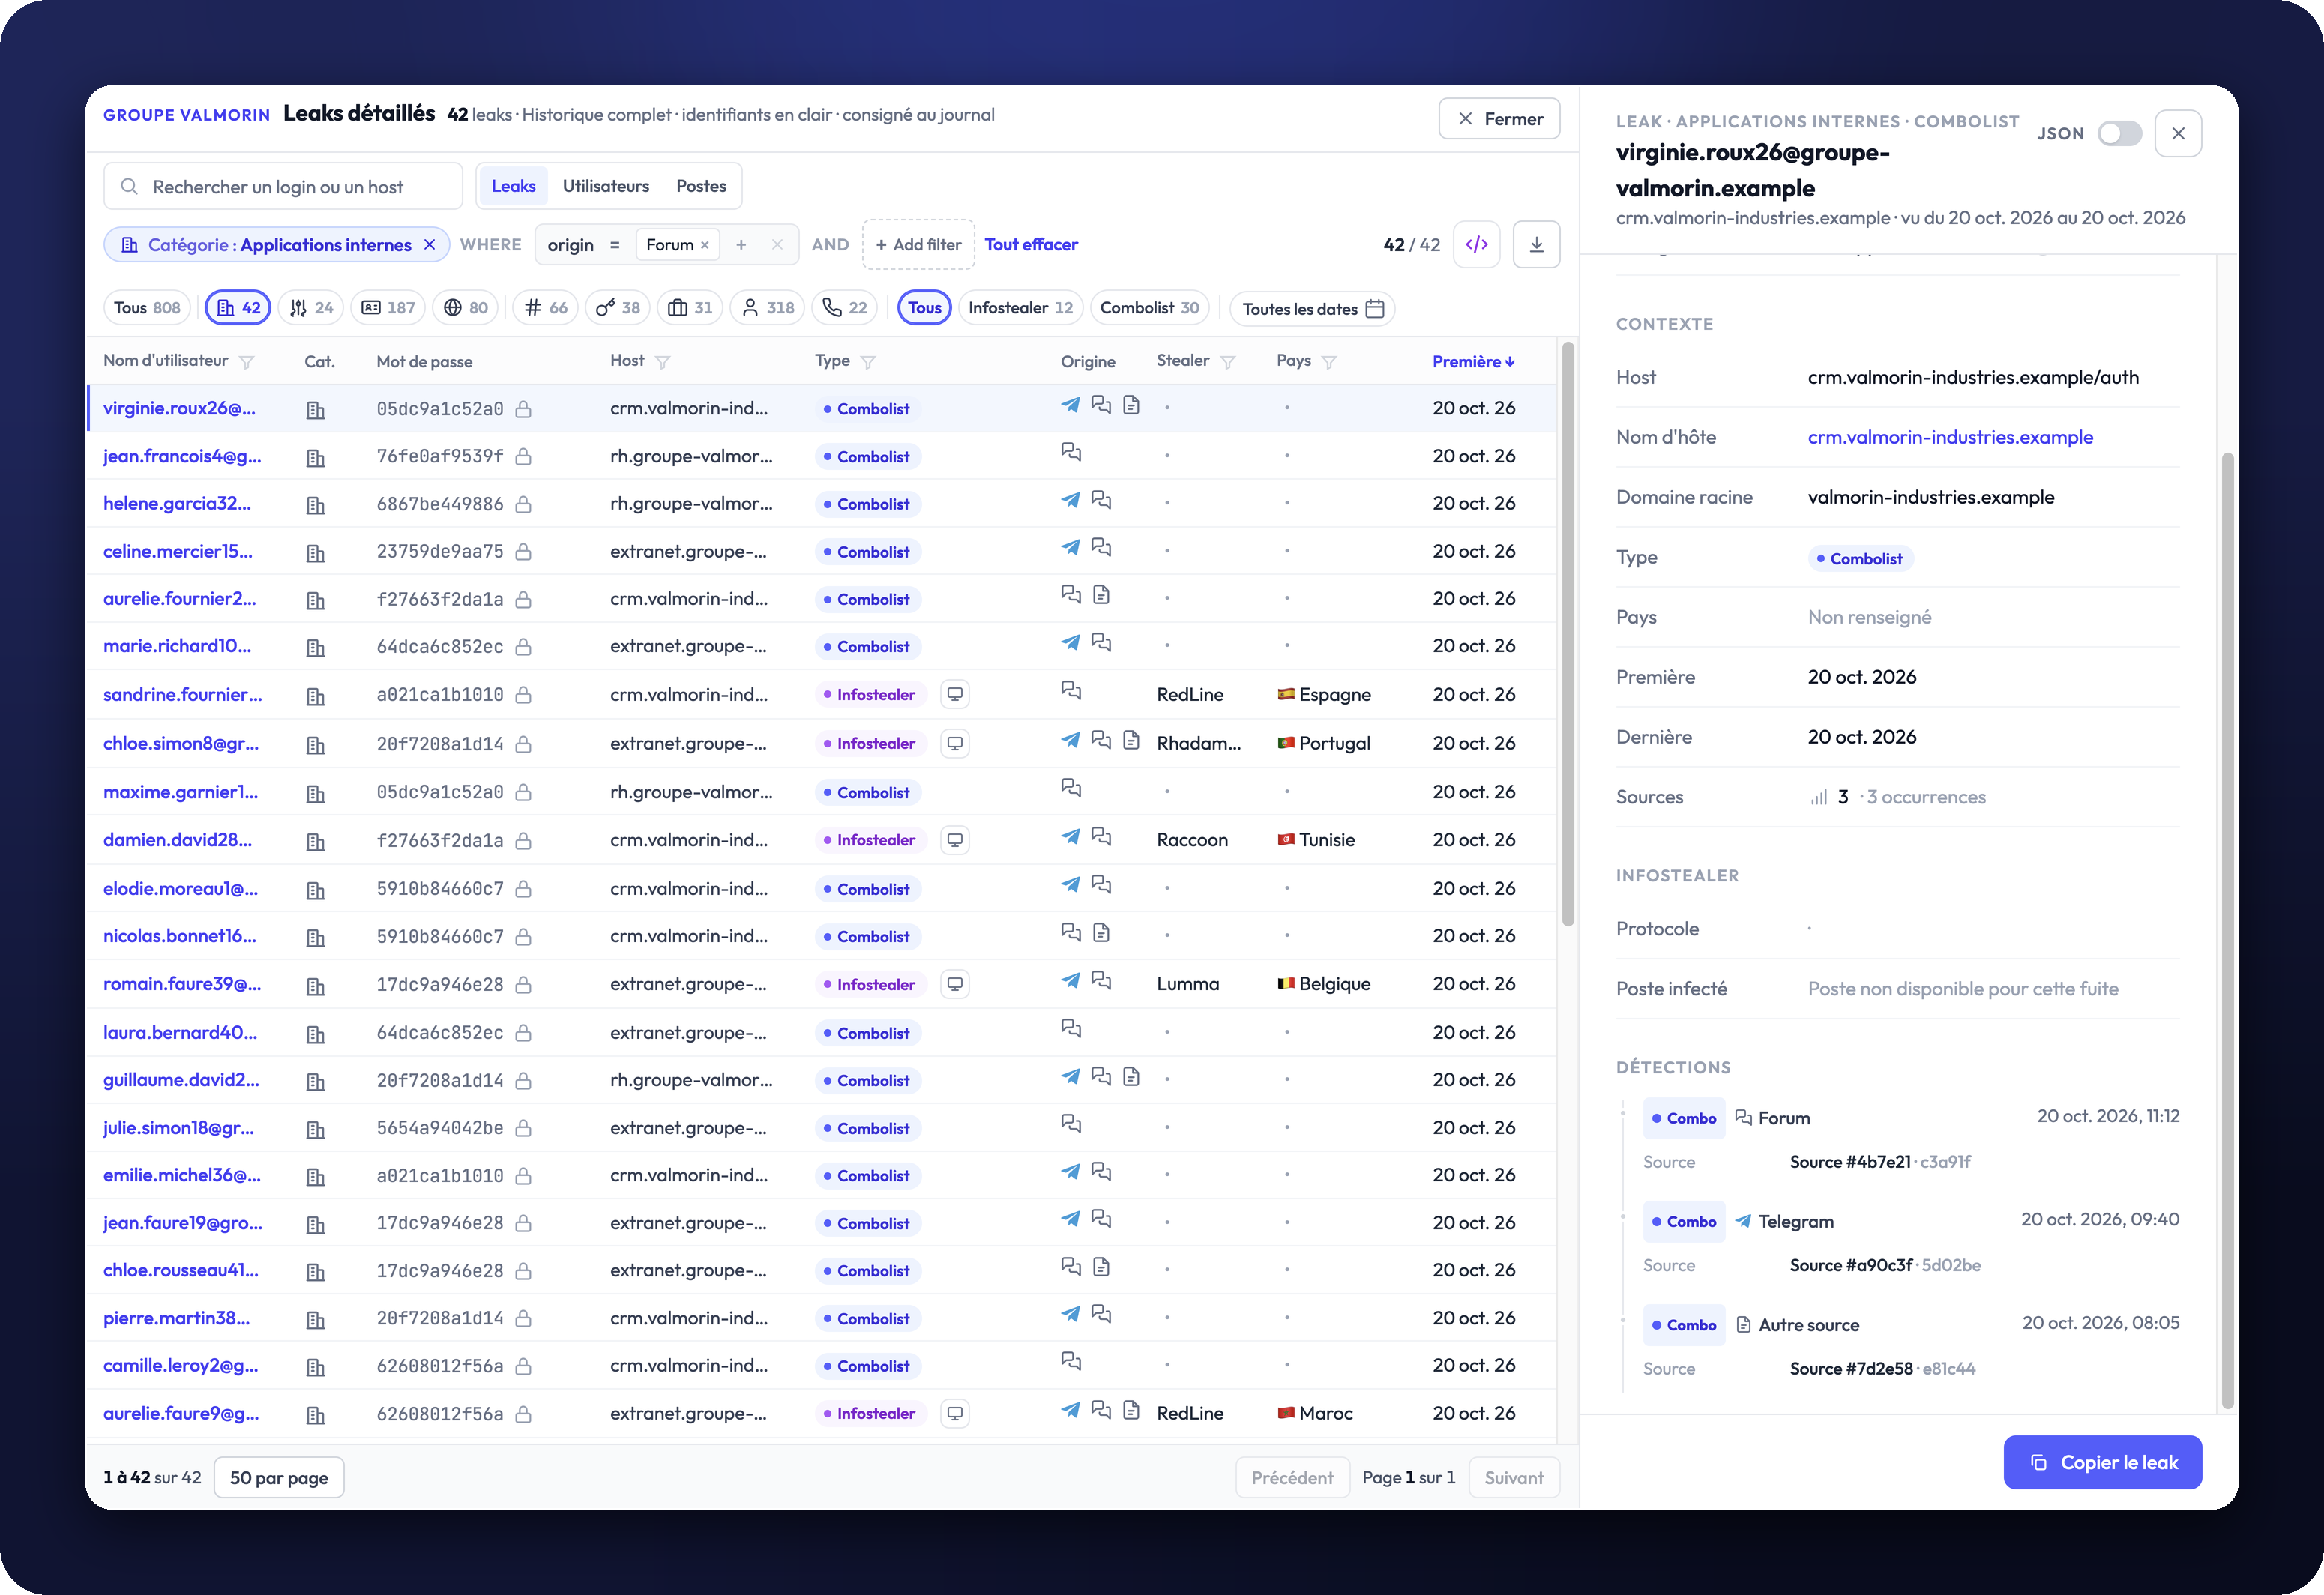
Task: Focus the login or host search field
Action: point(283,187)
